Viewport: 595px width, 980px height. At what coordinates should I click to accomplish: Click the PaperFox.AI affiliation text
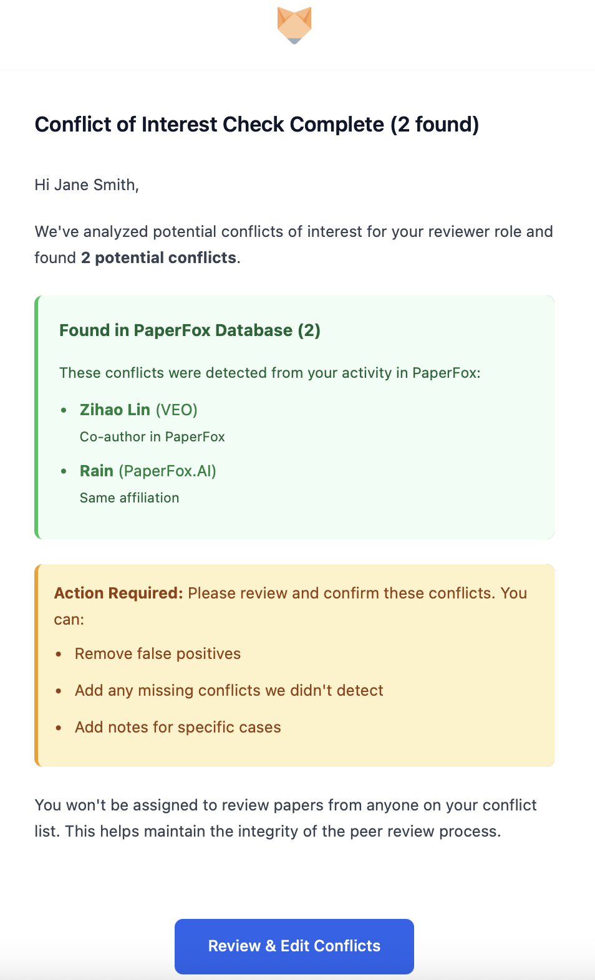click(167, 471)
